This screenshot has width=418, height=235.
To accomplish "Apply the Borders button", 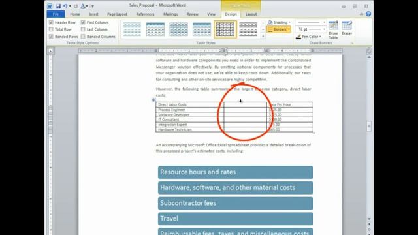I will point(277,29).
